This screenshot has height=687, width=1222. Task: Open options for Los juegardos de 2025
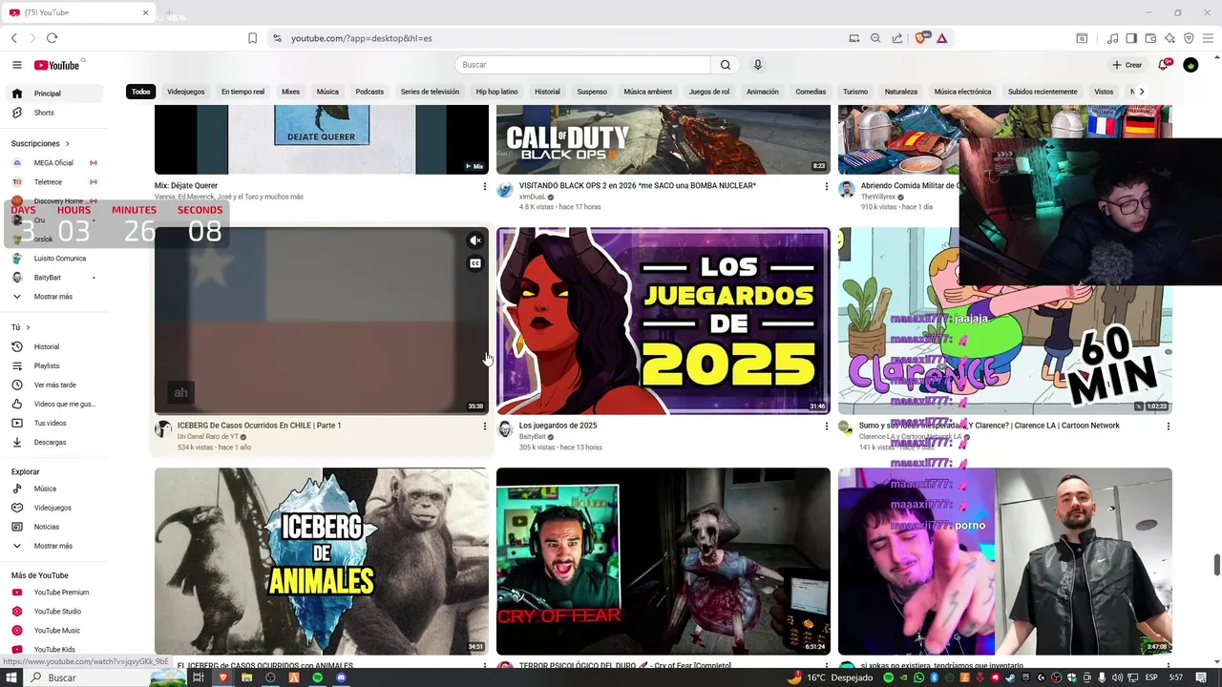click(x=826, y=427)
